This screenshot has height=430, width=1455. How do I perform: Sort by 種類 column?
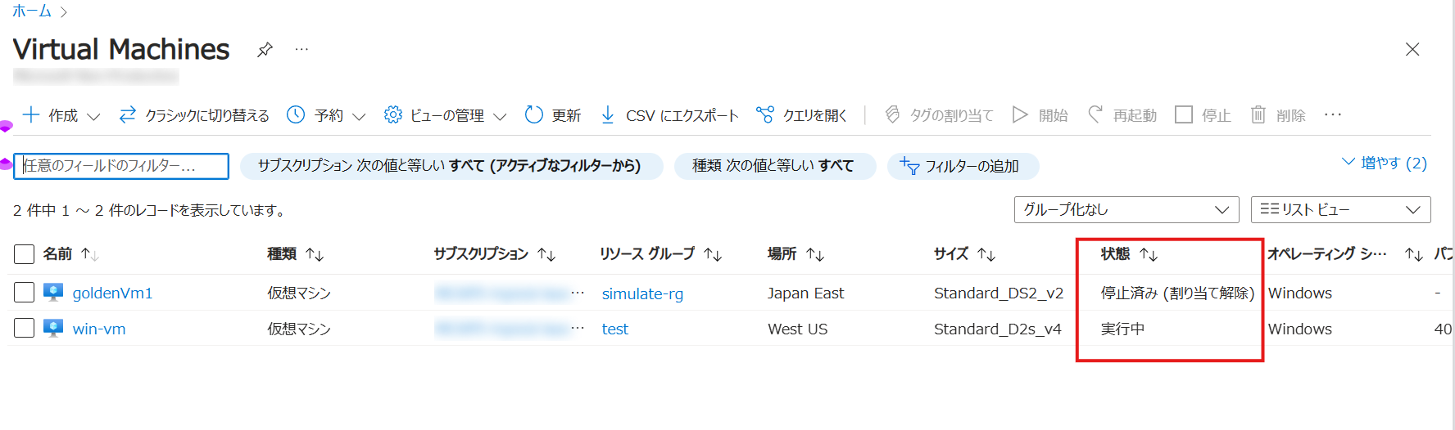coord(296,254)
